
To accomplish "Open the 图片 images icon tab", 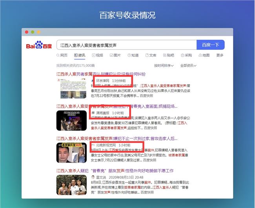I will [115, 55].
